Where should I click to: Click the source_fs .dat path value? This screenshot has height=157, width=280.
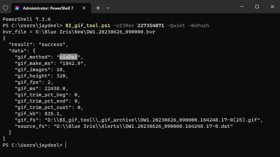tap(143, 126)
